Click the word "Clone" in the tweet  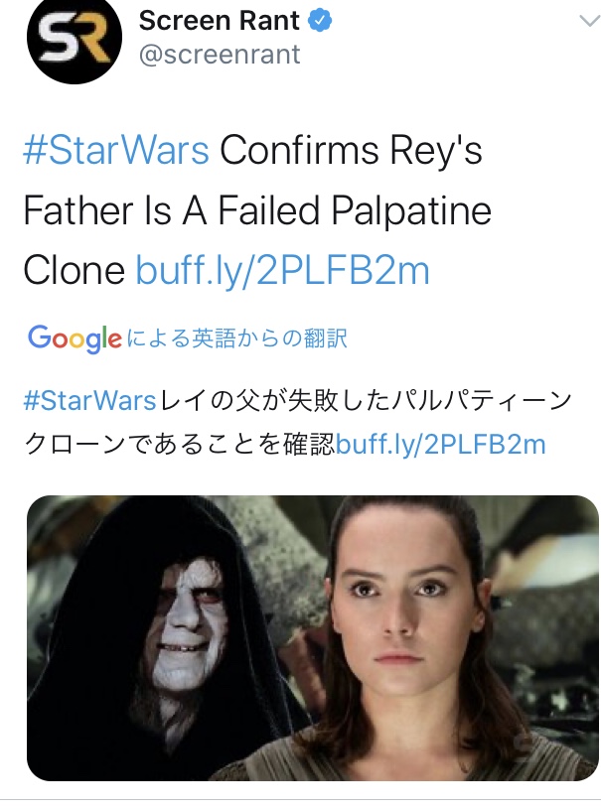point(74,270)
